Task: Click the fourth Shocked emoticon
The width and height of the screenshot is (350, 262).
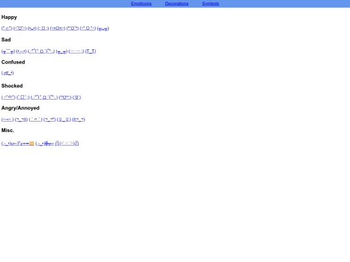Action: (65, 97)
